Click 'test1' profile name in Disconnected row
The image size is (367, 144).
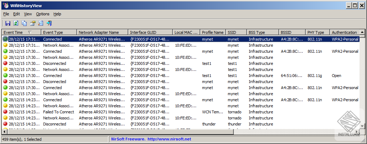point(207,63)
